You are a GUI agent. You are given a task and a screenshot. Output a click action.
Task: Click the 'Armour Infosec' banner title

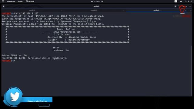[x=66, y=29]
